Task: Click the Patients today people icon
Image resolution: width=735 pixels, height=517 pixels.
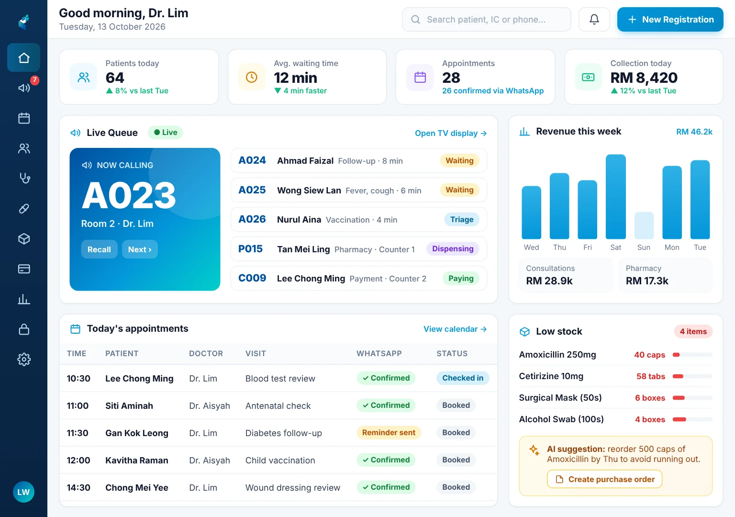Action: (84, 77)
